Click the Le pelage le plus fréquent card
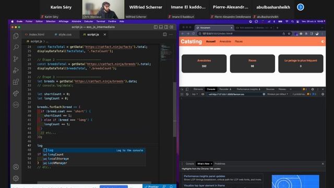Viewport: 334px width, 188px height. (x=301, y=64)
